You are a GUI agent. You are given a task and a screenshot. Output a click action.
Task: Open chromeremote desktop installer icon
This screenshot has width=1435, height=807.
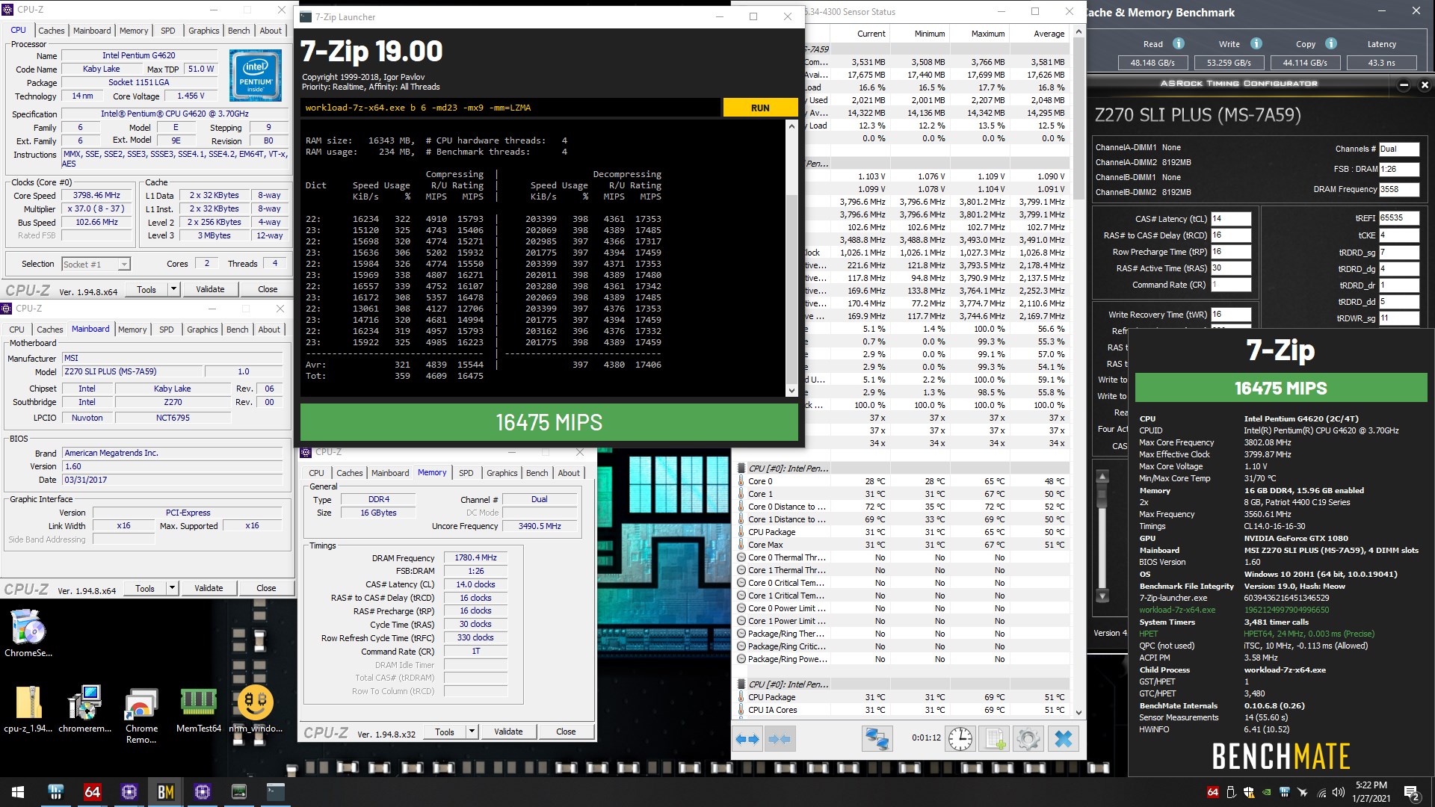pos(85,709)
